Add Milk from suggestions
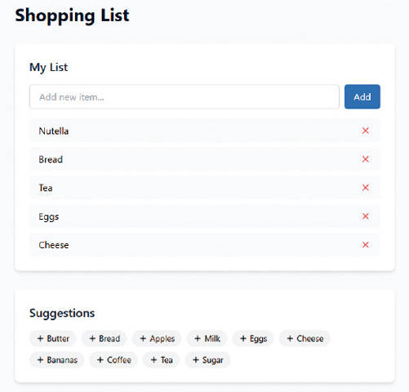Screen dimensions: 409x392 click(207, 338)
